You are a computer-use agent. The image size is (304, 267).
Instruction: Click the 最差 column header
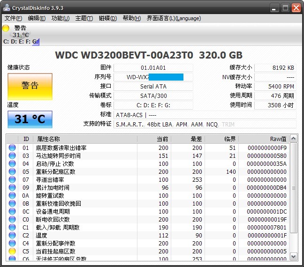188,139
